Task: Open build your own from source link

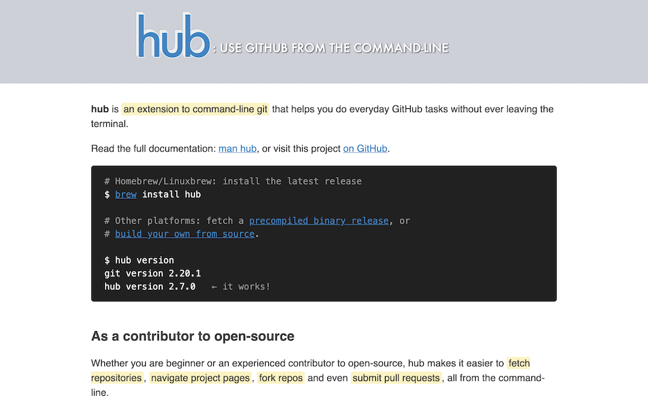Action: (185, 234)
